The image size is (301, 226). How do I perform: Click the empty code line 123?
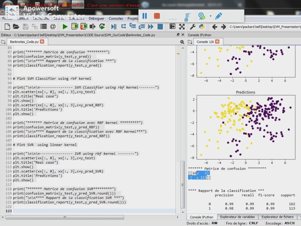pyautogui.click(x=94, y=211)
